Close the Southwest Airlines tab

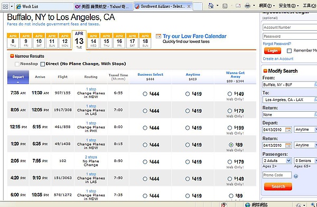189,6
